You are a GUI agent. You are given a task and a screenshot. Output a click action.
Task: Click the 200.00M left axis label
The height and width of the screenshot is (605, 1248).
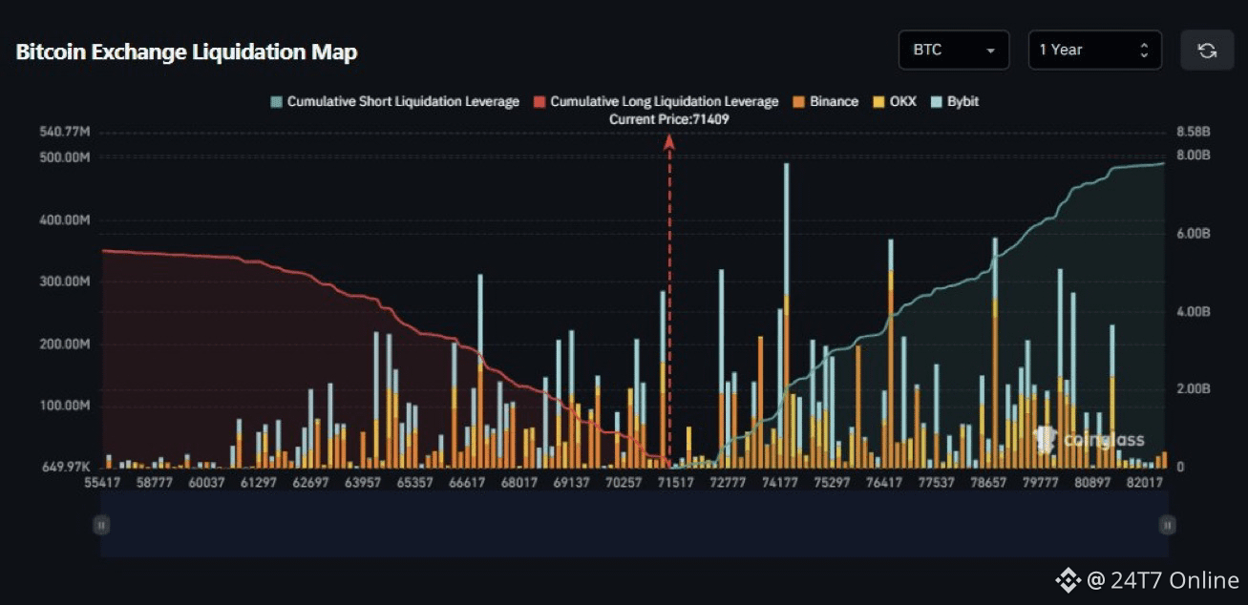pyautogui.click(x=65, y=344)
